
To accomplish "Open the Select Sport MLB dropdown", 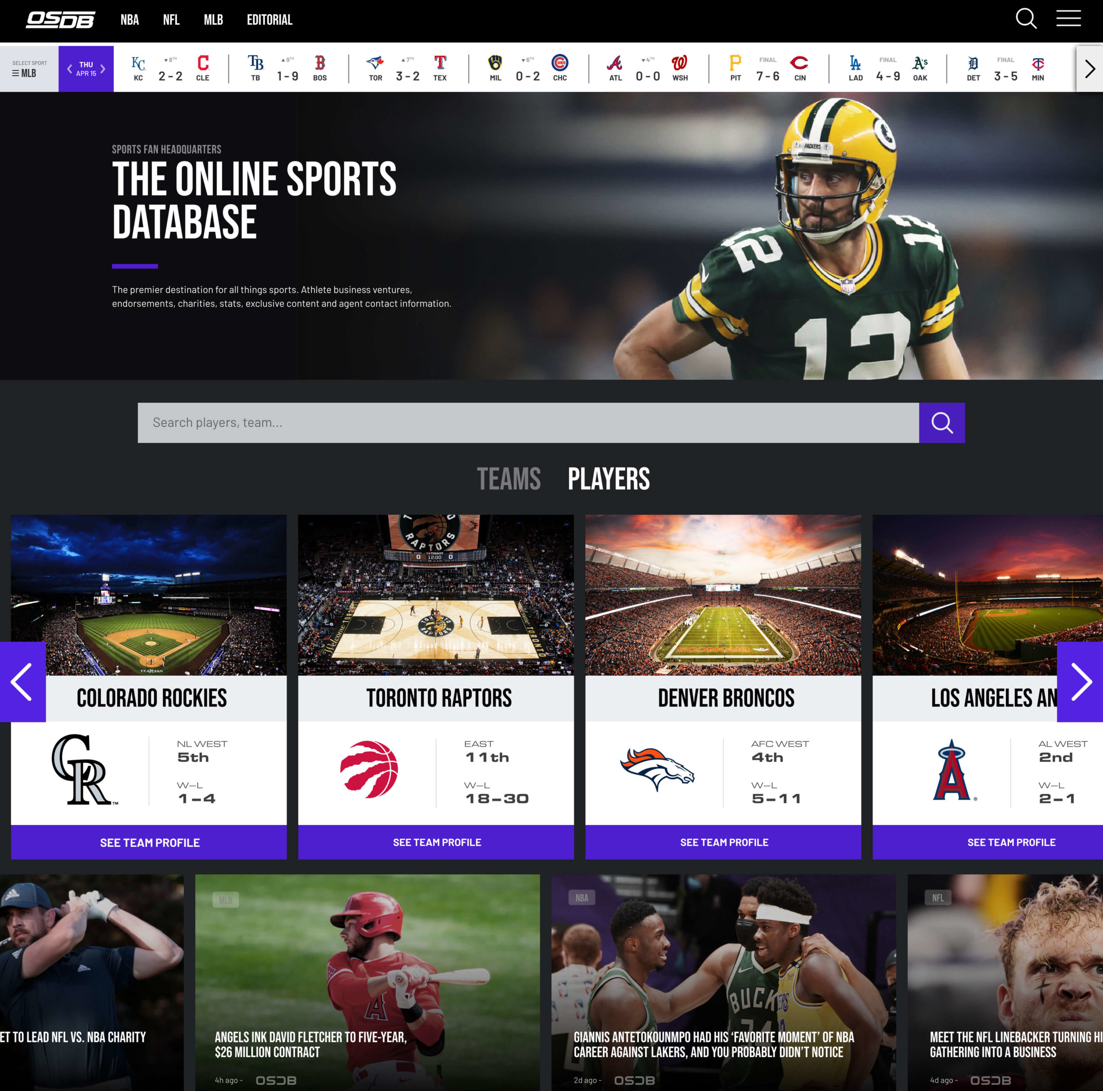I will (x=29, y=69).
